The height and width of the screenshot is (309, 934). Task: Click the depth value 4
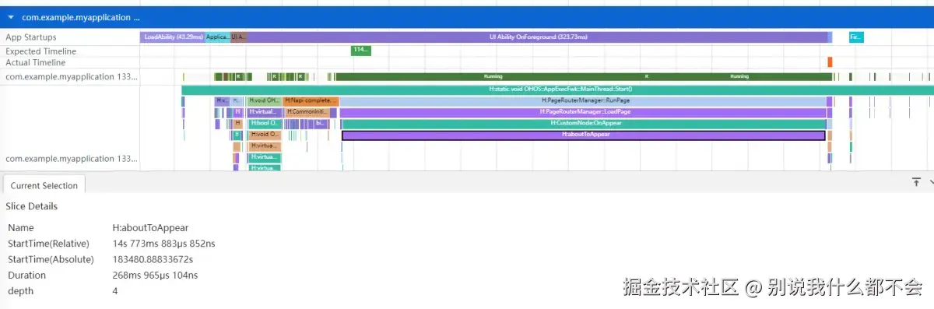click(x=115, y=290)
